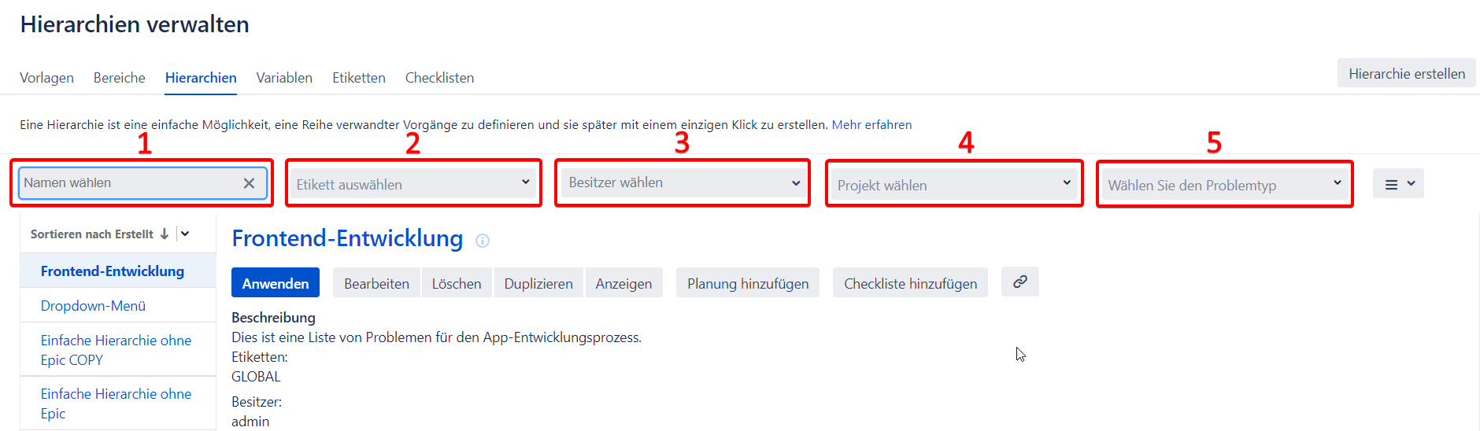Select Dropdown-Menü hierarchy in the list
The height and width of the screenshot is (431, 1480).
tap(93, 305)
